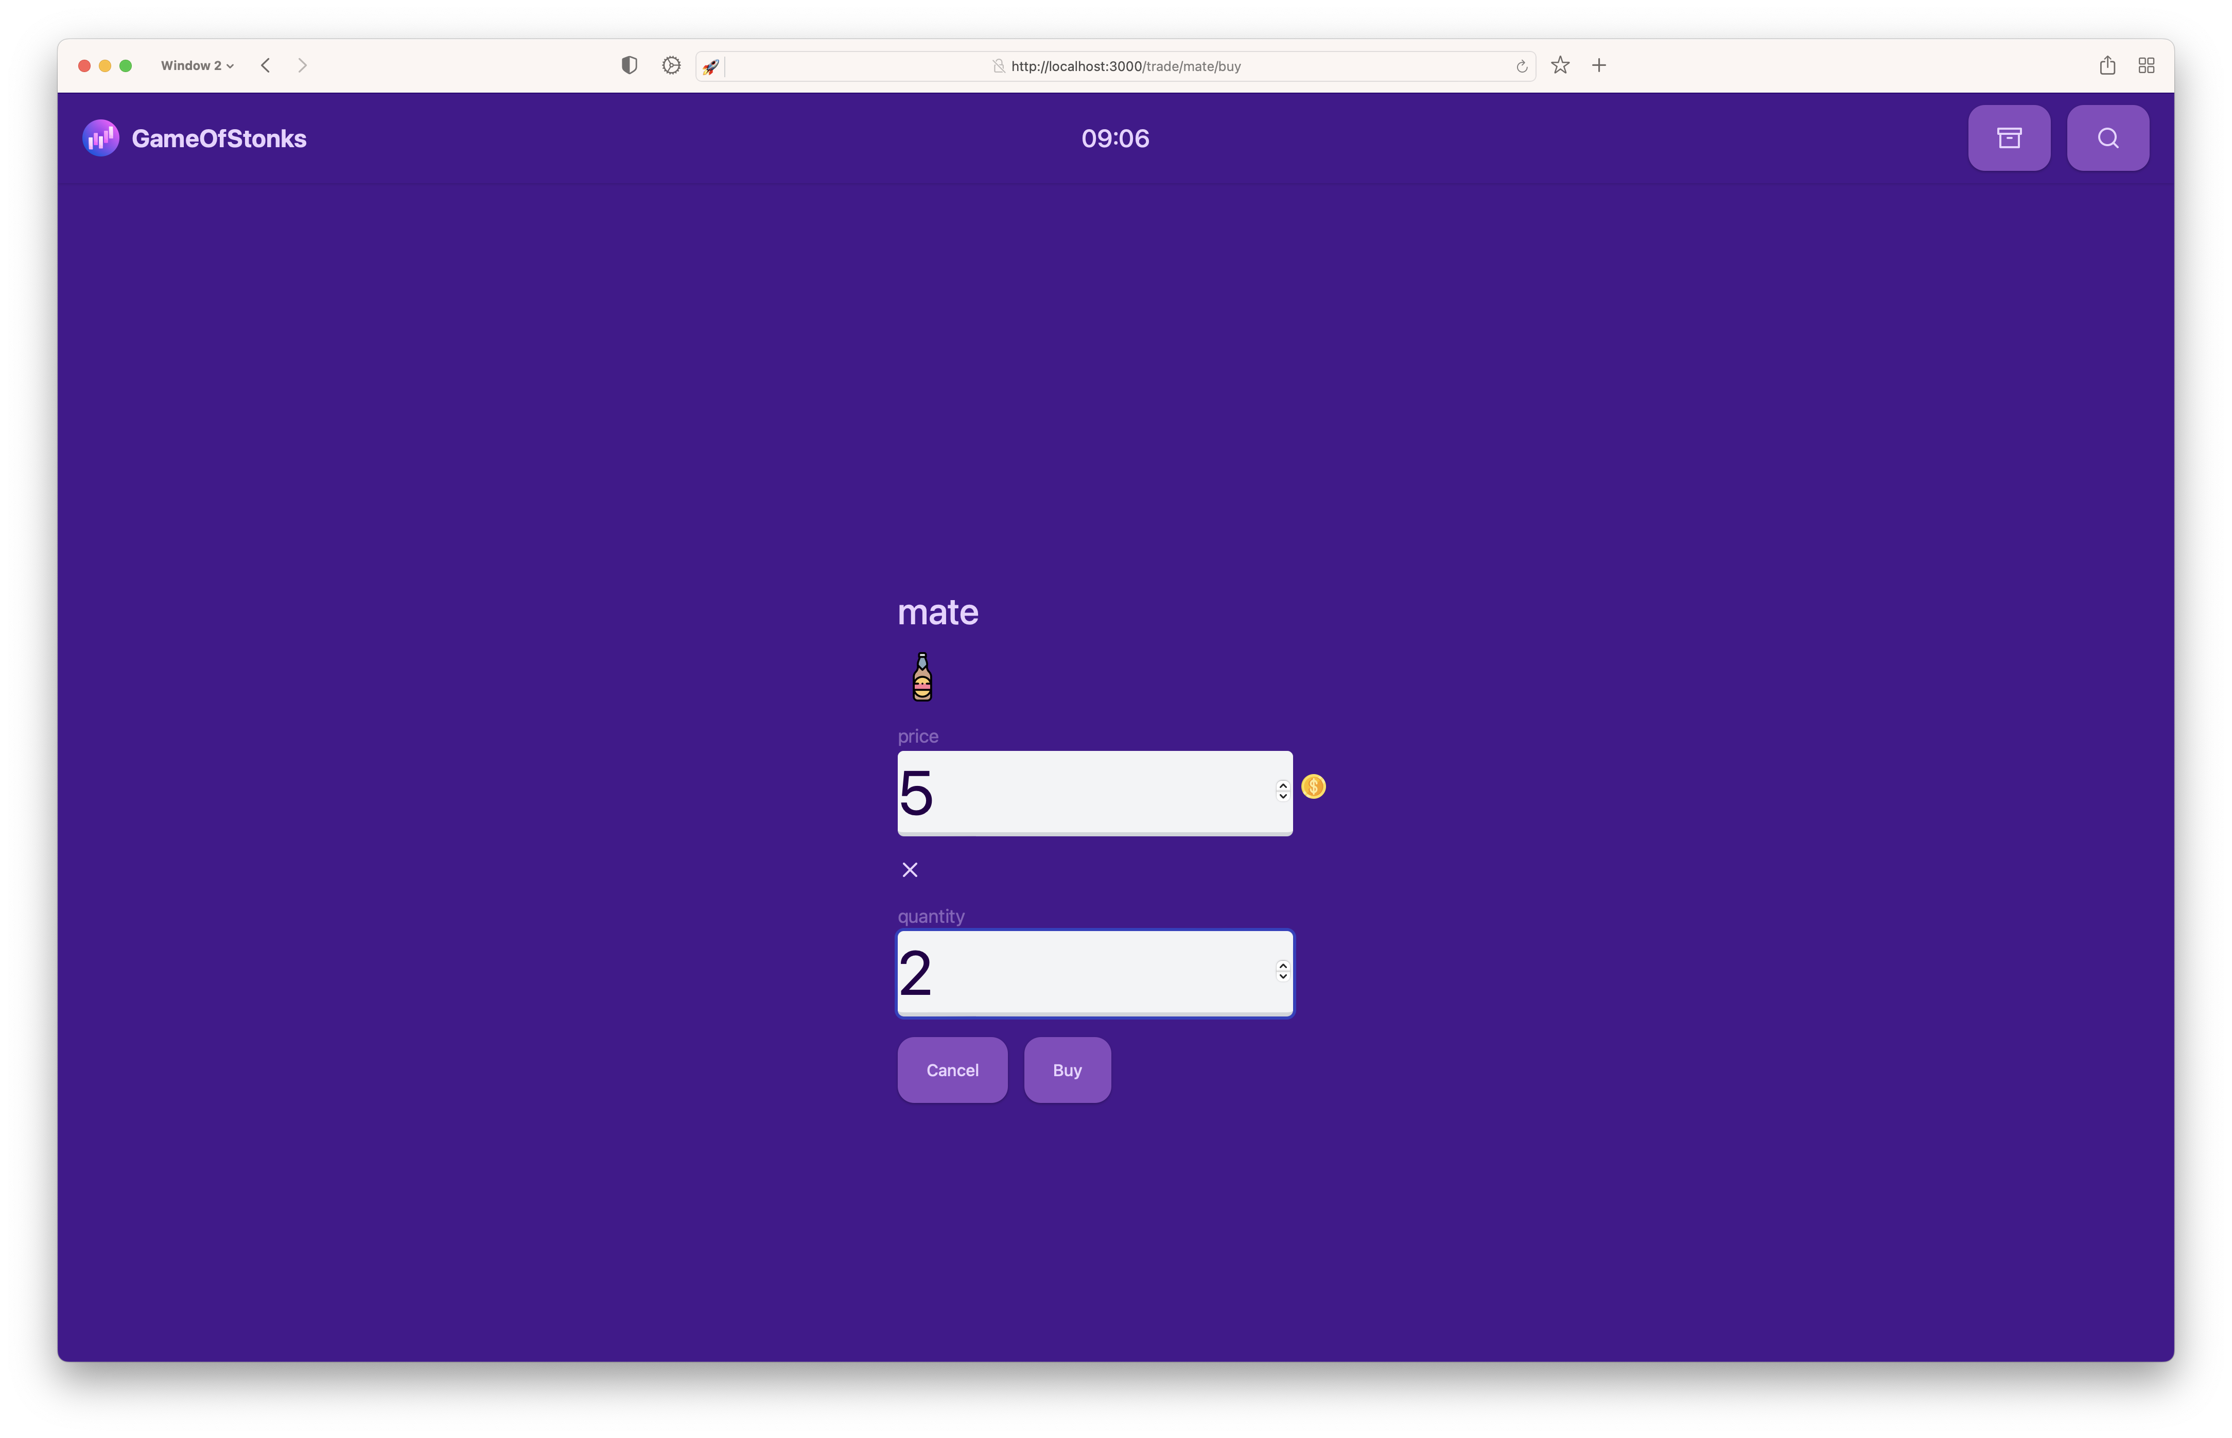Click the GameOfStonks chart logo
This screenshot has width=2232, height=1438.
tap(101, 138)
